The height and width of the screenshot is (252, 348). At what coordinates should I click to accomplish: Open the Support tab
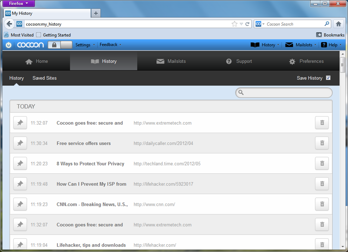tap(239, 61)
